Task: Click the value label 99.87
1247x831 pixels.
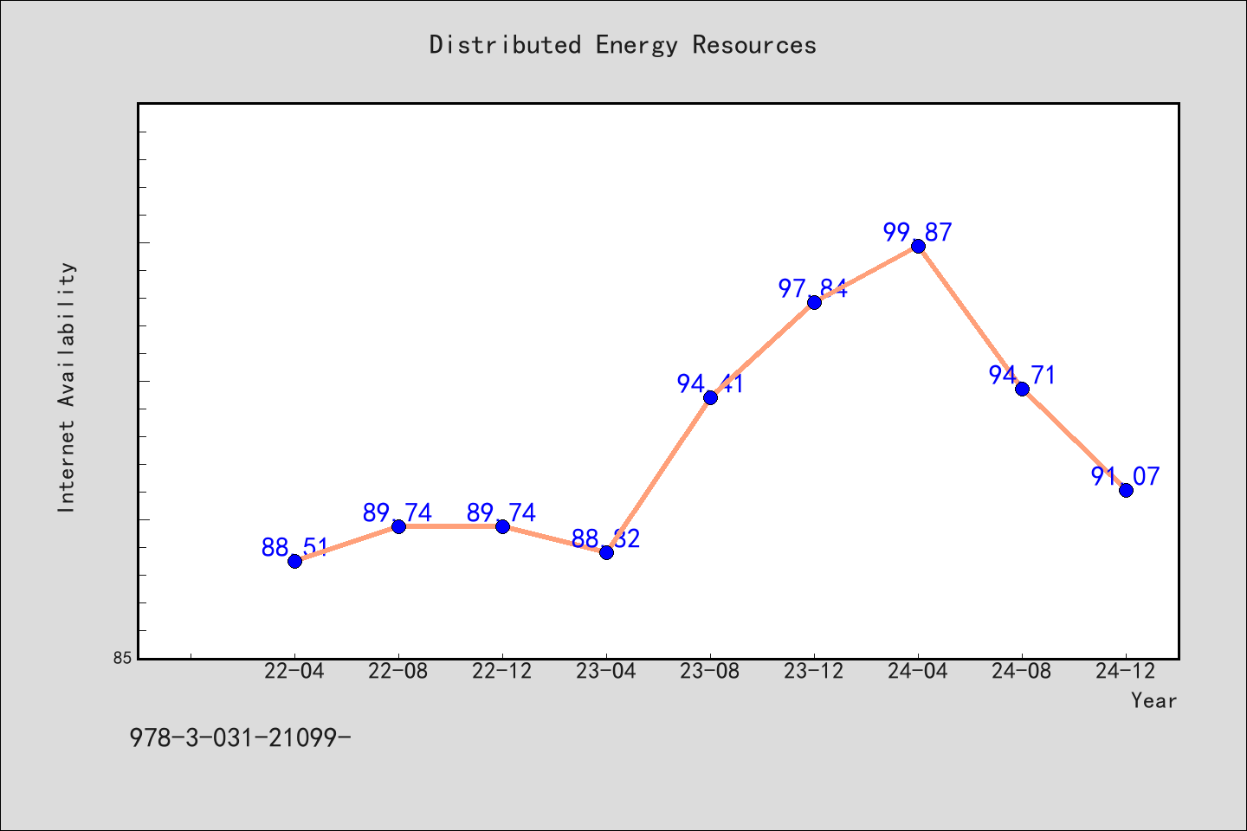Action: click(x=918, y=232)
